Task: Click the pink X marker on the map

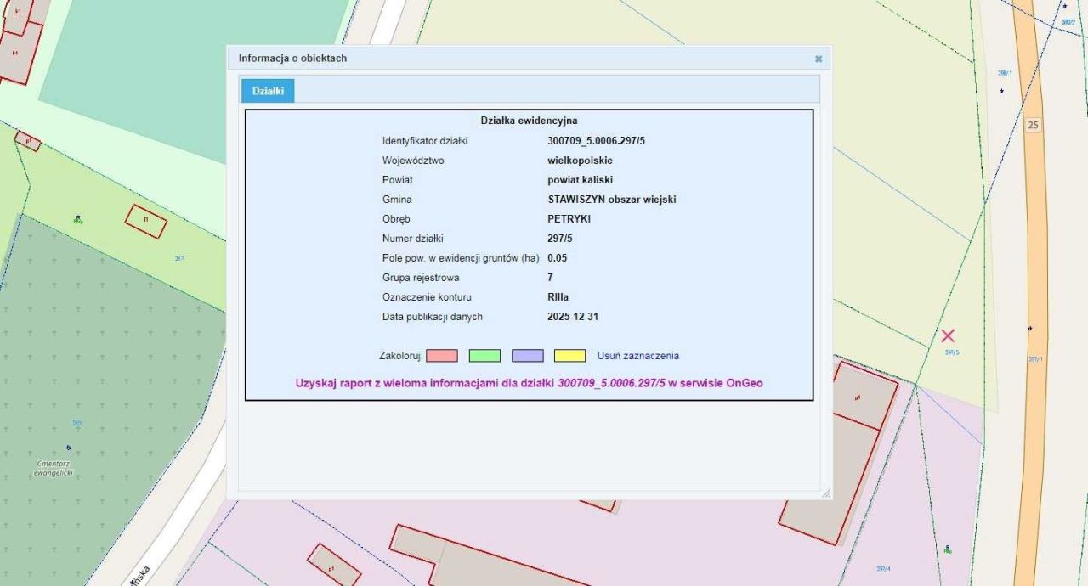Action: pos(948,336)
